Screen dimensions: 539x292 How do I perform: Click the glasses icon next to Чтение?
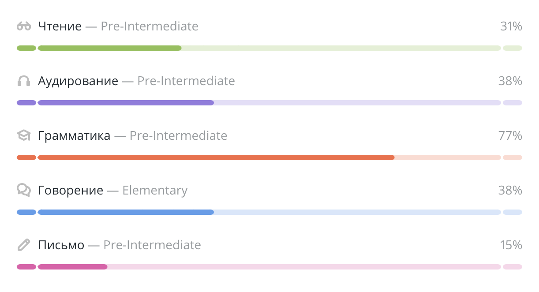click(x=24, y=26)
